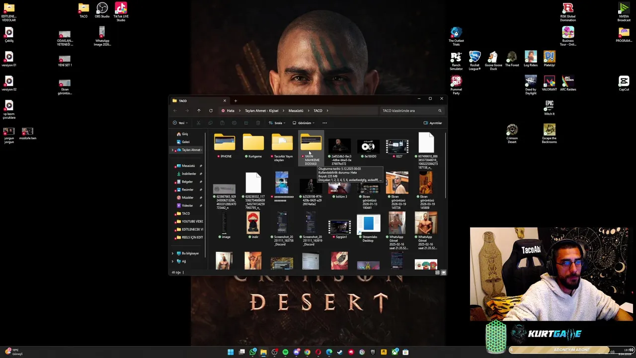Click the Back arrow in Explorer

175,111
